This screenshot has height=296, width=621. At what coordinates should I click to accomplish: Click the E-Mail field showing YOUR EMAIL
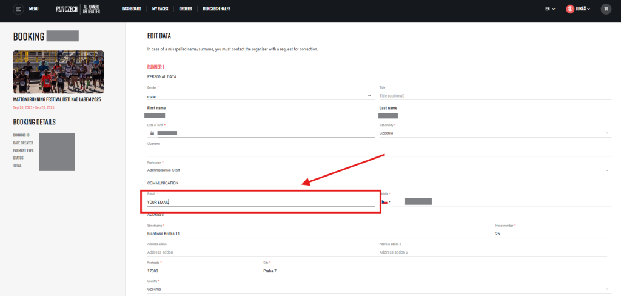pyautogui.click(x=261, y=202)
